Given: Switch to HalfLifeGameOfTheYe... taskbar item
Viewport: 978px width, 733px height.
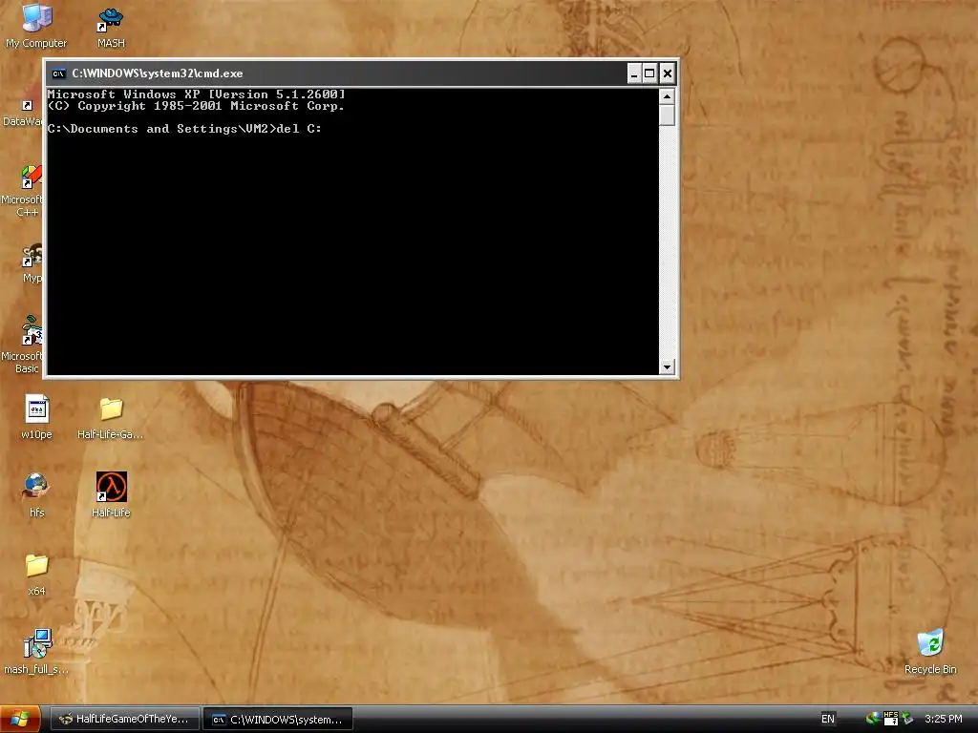Looking at the screenshot, I should 124,719.
